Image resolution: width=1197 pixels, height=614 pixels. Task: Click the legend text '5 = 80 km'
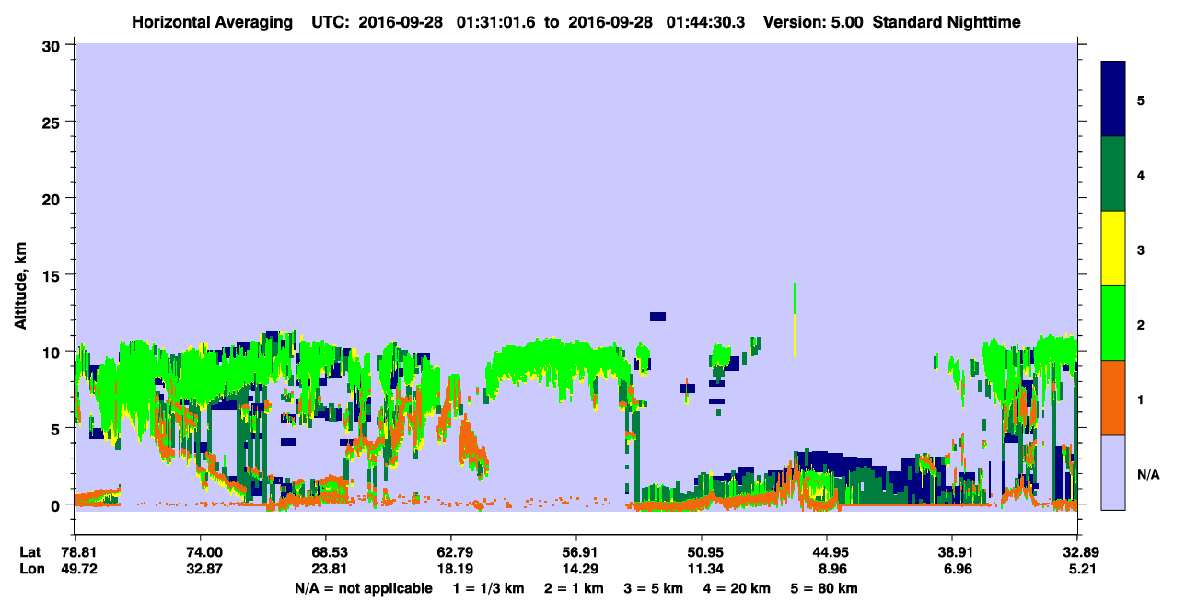pos(824,588)
